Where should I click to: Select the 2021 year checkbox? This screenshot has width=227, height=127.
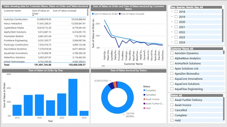click(x=176, y=27)
